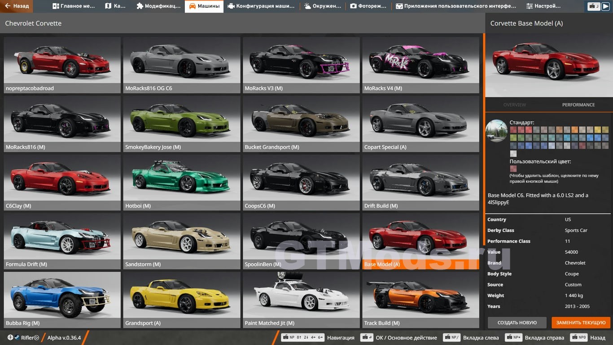Select the MoRacks V4 (M) configuration
This screenshot has width=613, height=345.
pyautogui.click(x=420, y=65)
